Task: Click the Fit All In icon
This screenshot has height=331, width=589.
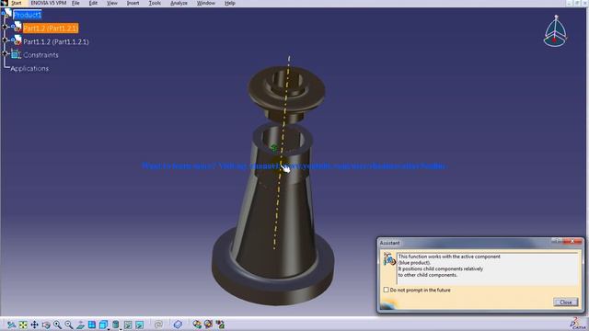Action: tap(23, 325)
